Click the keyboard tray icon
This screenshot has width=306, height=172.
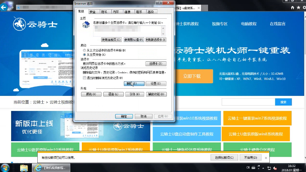253,167
